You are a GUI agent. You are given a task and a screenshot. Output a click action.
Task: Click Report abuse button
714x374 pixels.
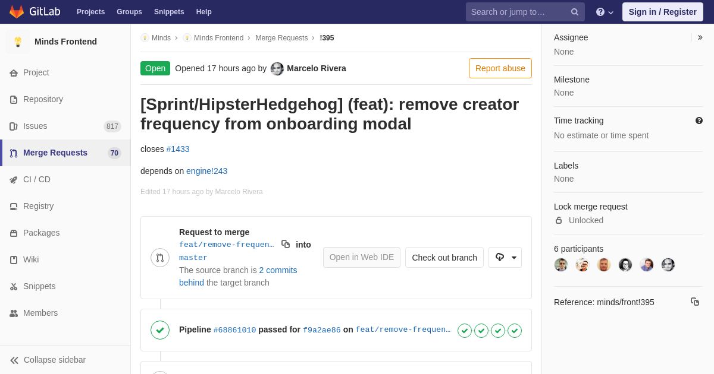500,68
